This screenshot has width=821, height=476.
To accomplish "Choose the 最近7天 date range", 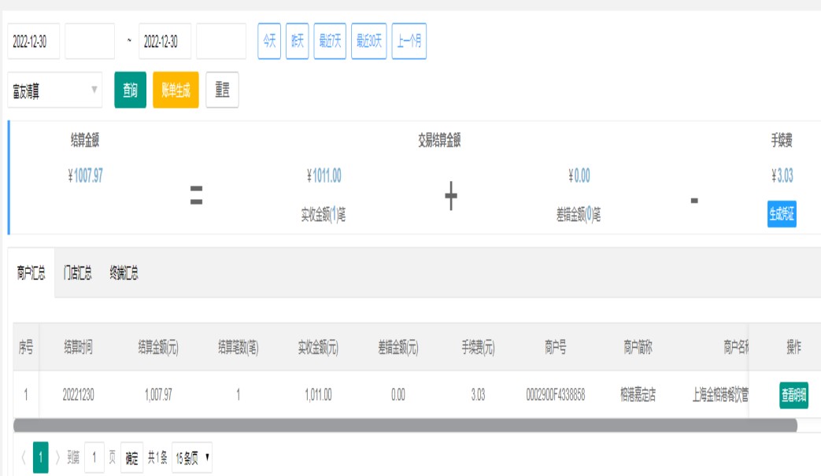I will click(x=330, y=41).
